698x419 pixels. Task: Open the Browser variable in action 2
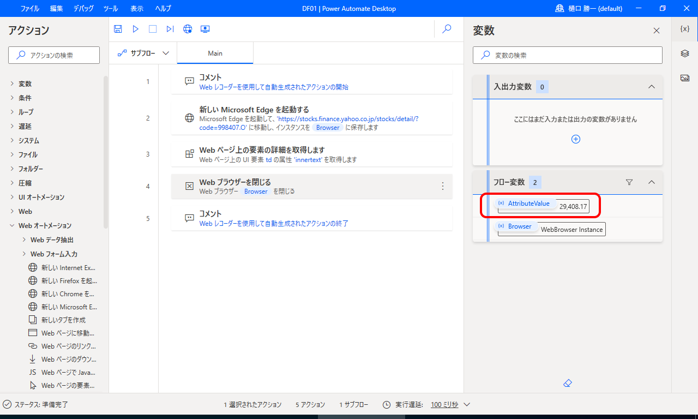327,128
